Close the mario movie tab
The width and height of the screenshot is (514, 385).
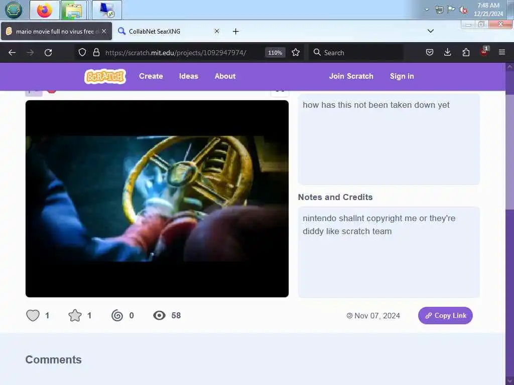(x=104, y=31)
